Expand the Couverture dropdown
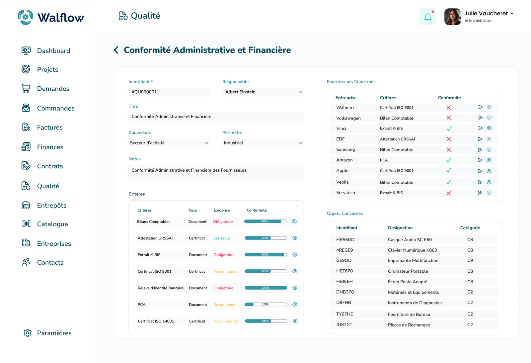Screen dimensions: 531x363 click(x=169, y=143)
